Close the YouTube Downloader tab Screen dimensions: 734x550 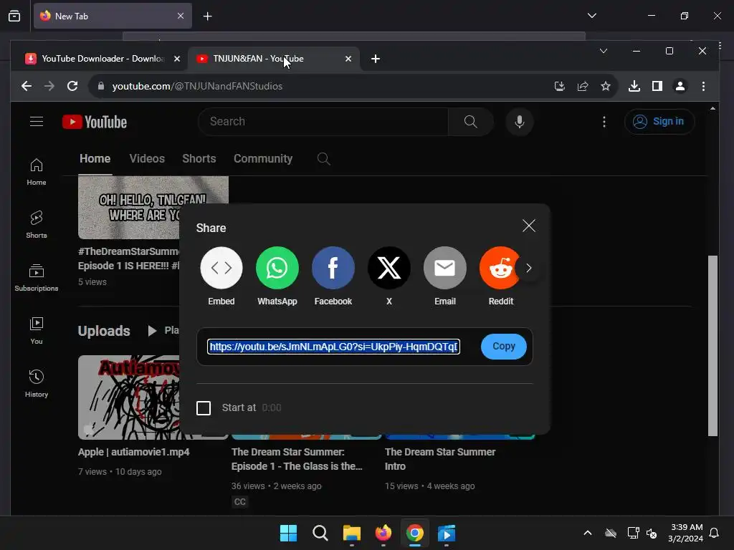tap(177, 59)
